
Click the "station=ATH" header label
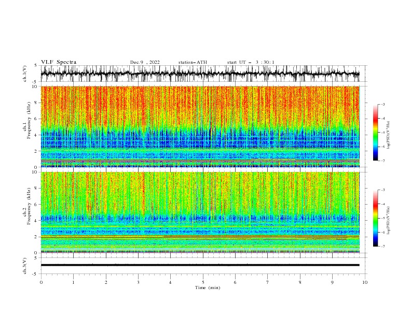[193, 62]
